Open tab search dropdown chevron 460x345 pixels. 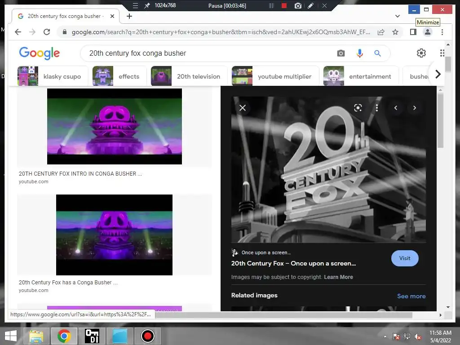coord(398,16)
